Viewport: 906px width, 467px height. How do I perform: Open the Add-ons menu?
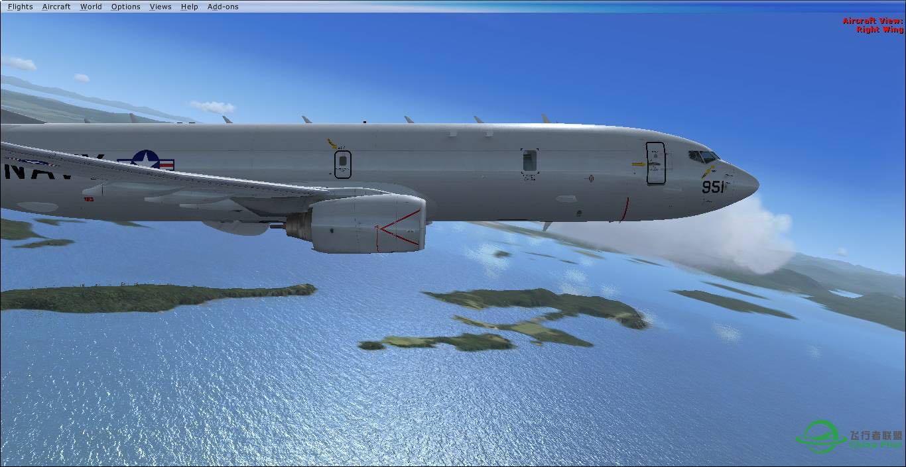coord(223,7)
